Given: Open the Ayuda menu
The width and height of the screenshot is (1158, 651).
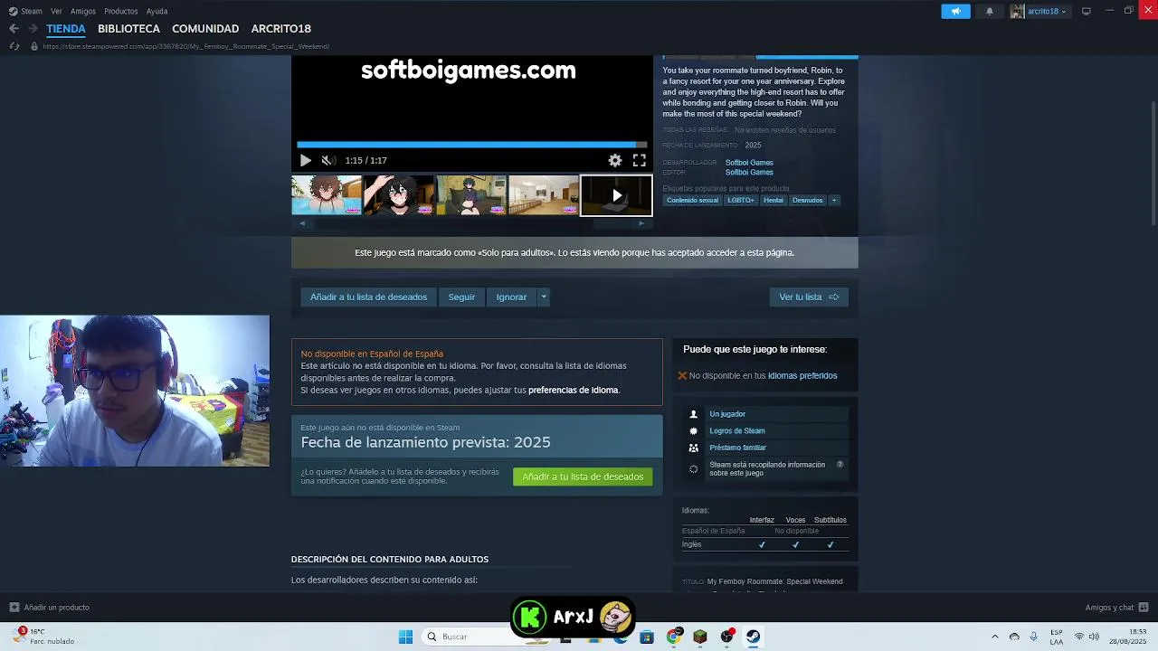Looking at the screenshot, I should click(x=157, y=11).
